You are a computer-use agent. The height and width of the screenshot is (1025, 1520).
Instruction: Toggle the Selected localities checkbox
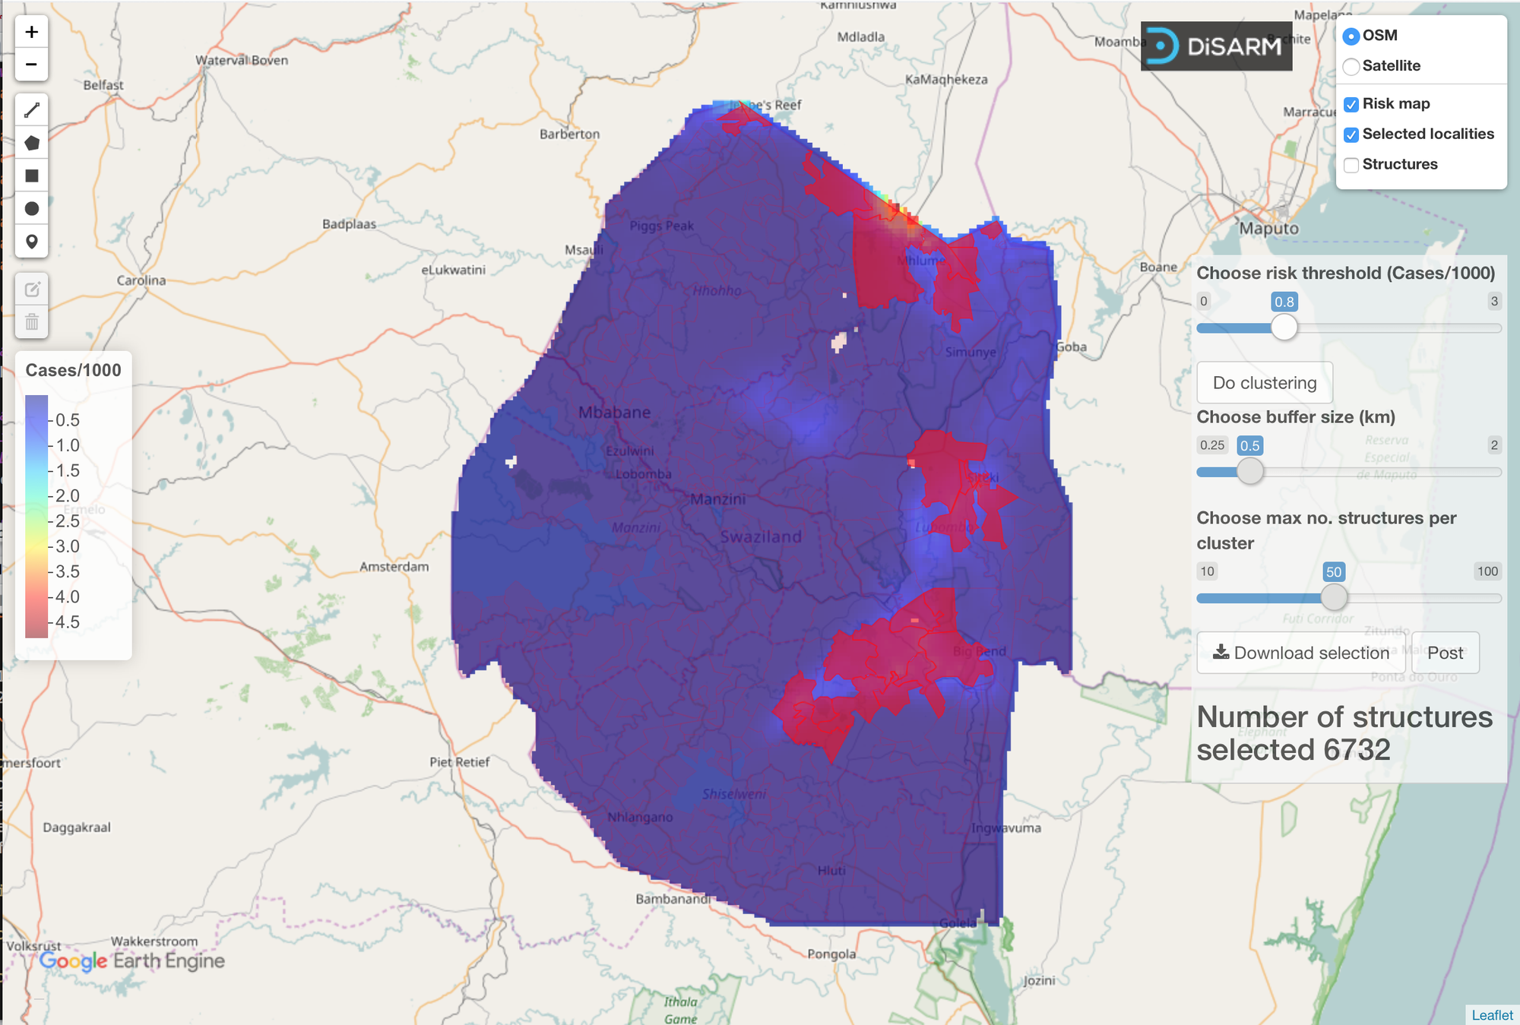[x=1351, y=134]
